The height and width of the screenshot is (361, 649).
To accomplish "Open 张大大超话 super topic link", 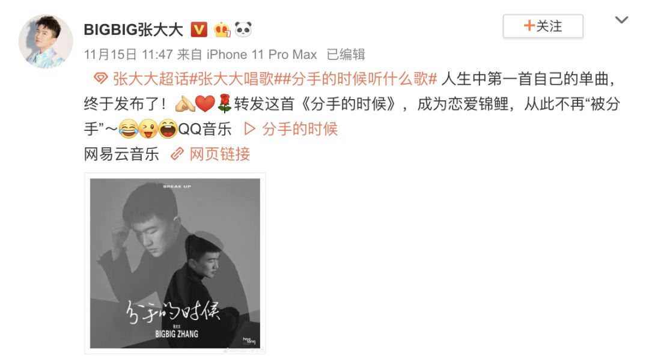I will [x=151, y=79].
